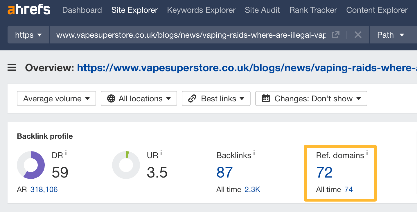Clear the search URL with the X icon
This screenshot has height=212, width=417.
[358, 35]
